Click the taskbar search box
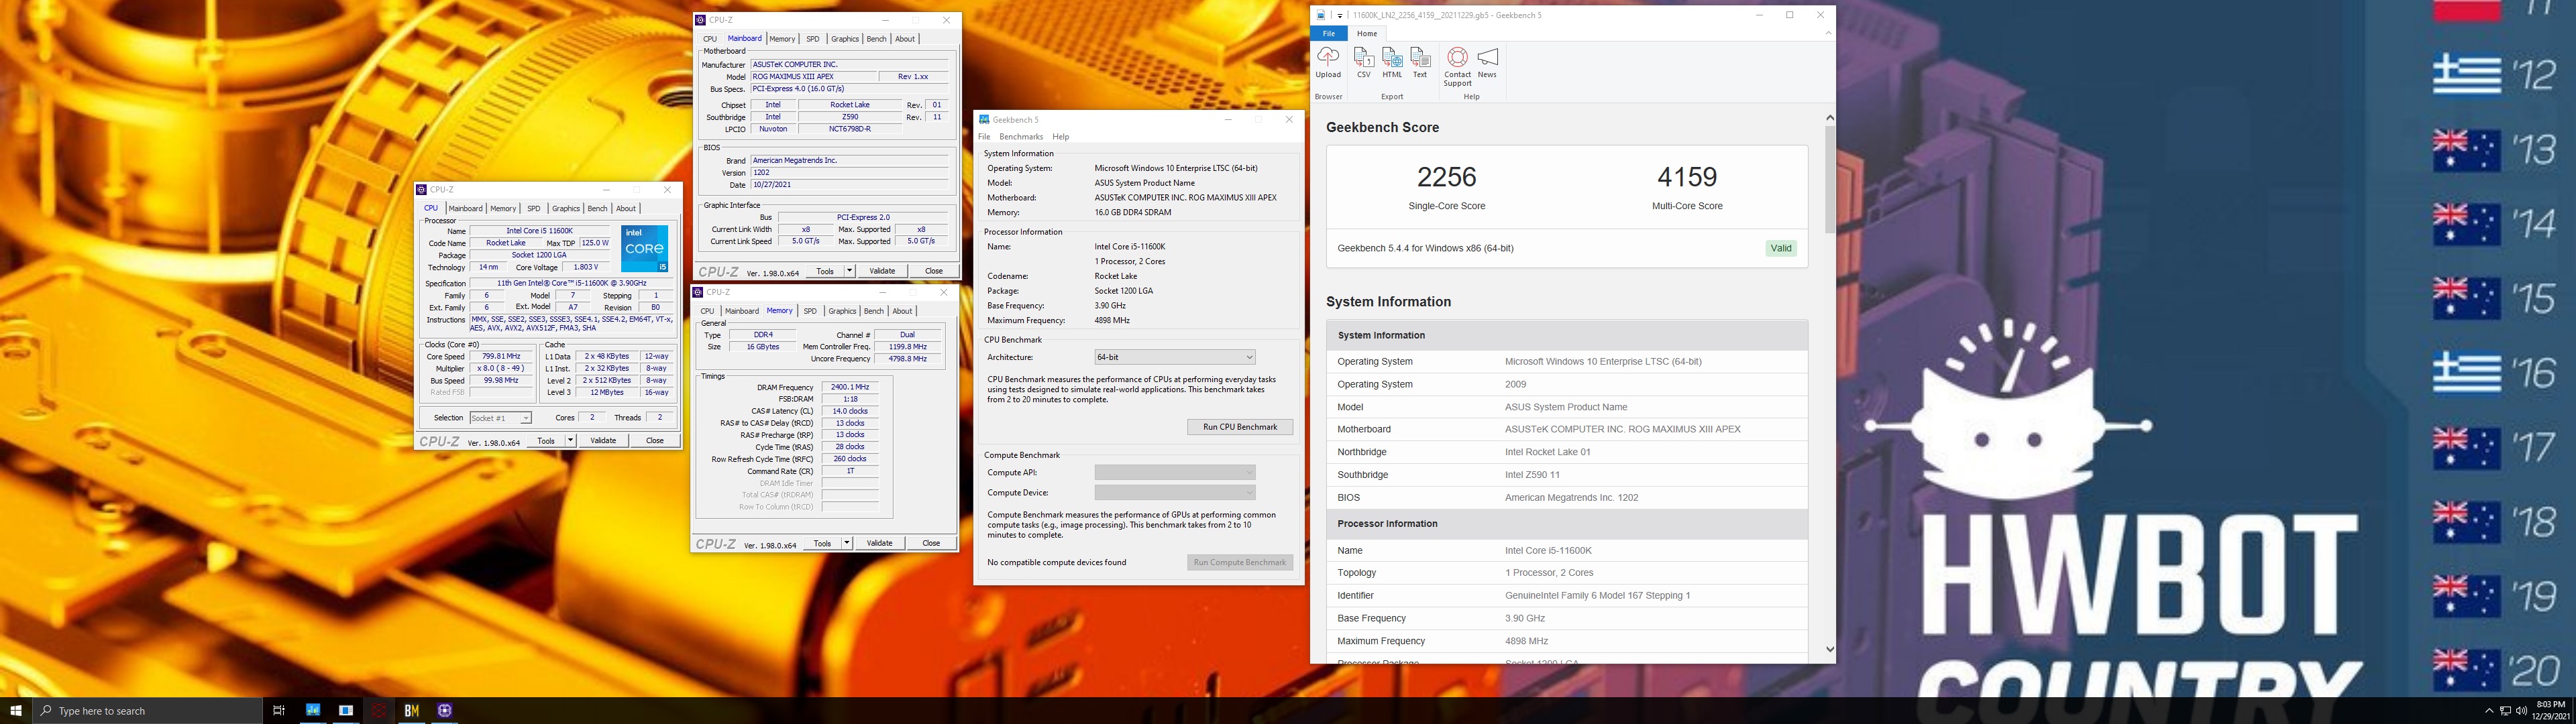Image resolution: width=2576 pixels, height=724 pixels. [148, 711]
